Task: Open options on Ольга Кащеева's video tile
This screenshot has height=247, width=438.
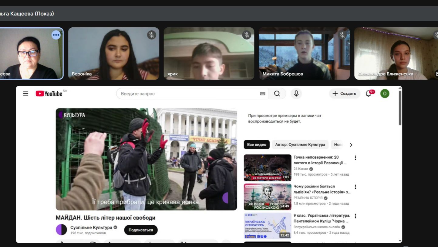Action: pyautogui.click(x=56, y=35)
